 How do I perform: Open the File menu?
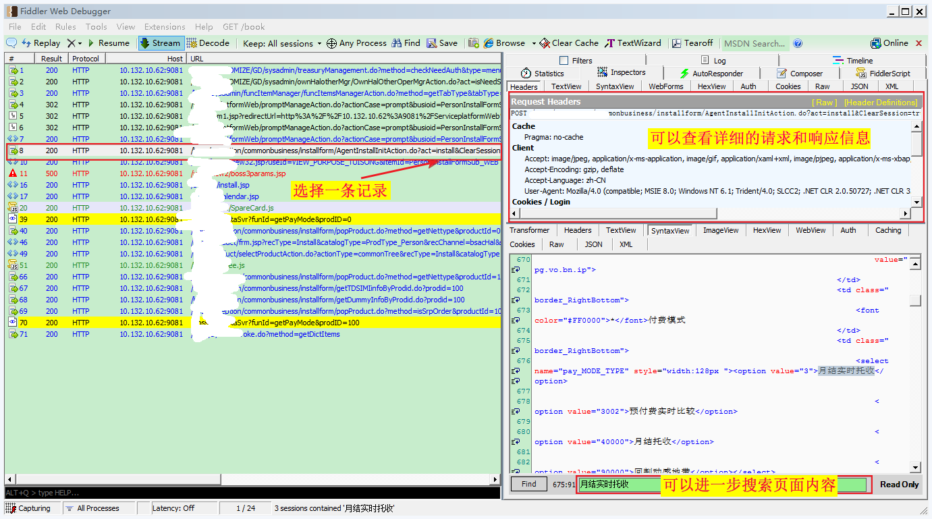click(x=15, y=27)
